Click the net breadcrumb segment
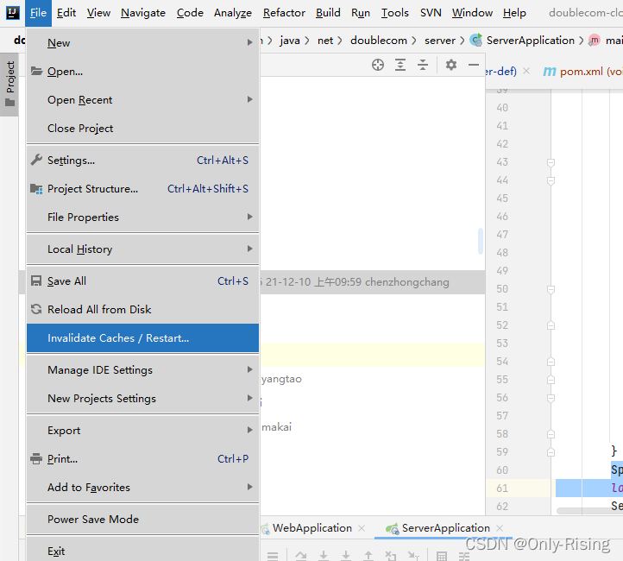The width and height of the screenshot is (623, 561). pyautogui.click(x=325, y=40)
